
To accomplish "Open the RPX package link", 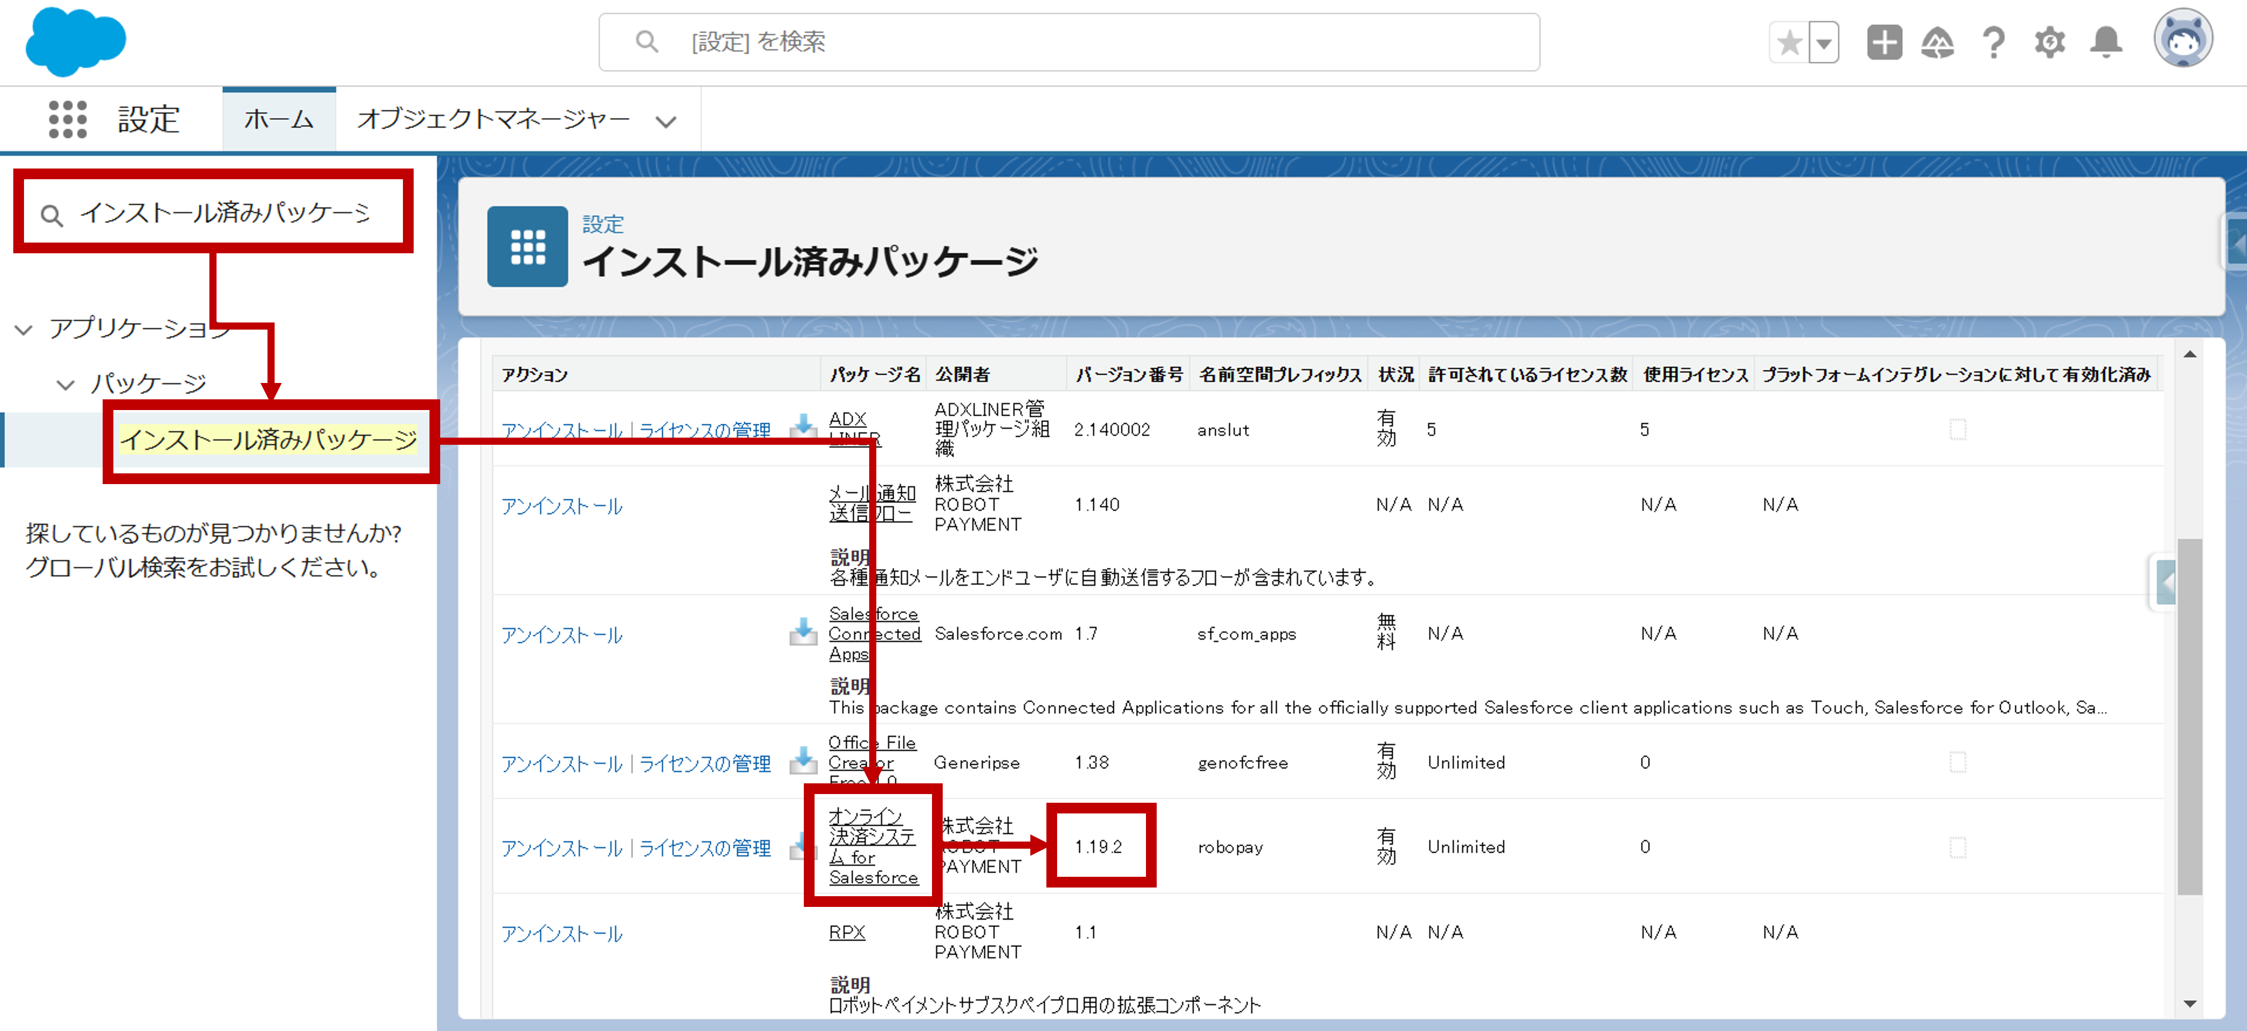I will click(847, 931).
